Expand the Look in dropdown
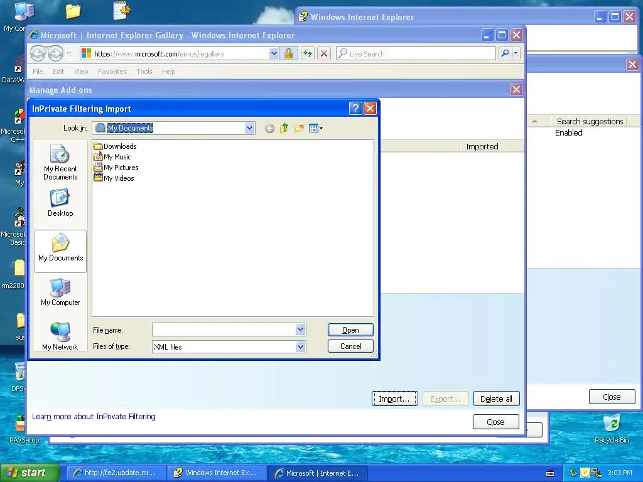Viewport: 643px width, 482px height. coord(249,128)
